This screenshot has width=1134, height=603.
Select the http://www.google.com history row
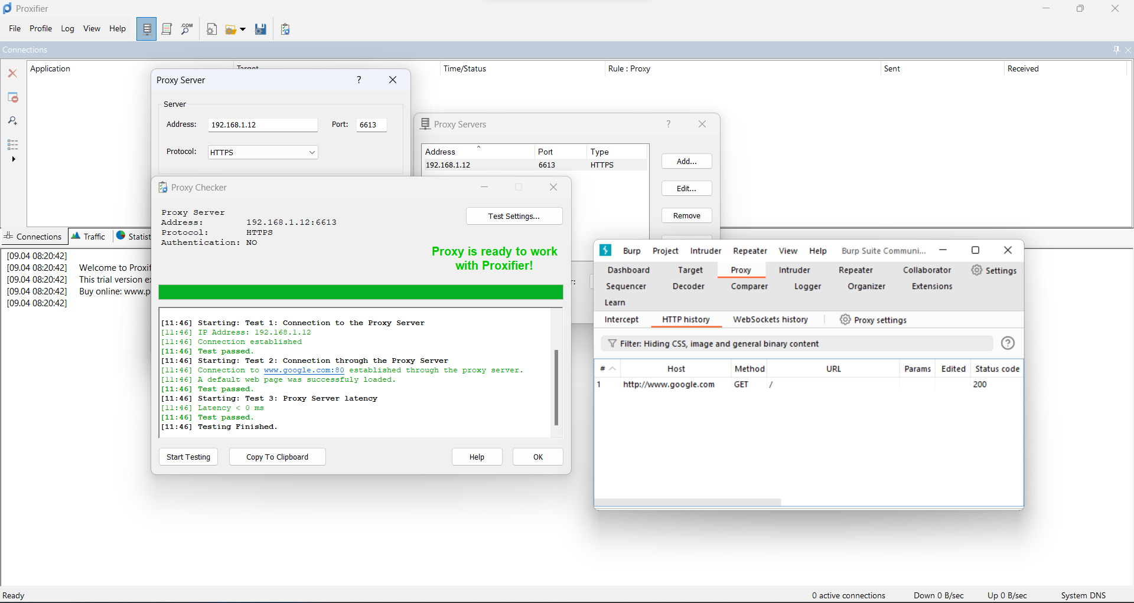coord(809,385)
